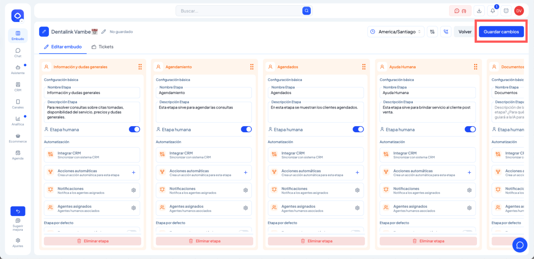Switch off Etapa humana in Ayuda Humana
Image resolution: width=534 pixels, height=259 pixels.
[x=470, y=129]
